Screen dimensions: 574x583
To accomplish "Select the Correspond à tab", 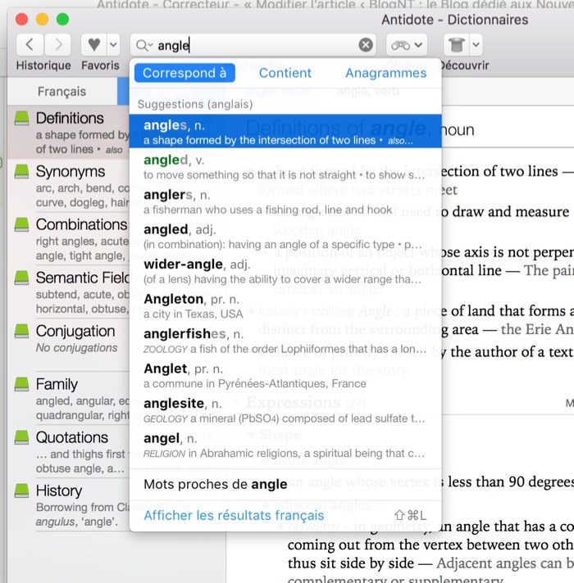I will click(184, 73).
